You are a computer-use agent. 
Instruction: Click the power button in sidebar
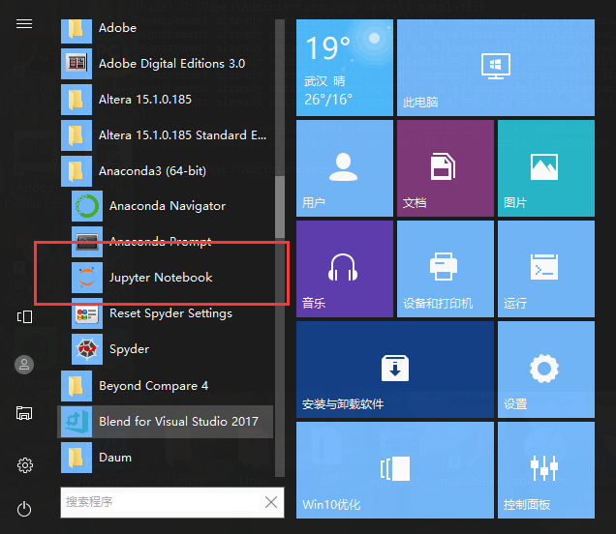[x=24, y=509]
